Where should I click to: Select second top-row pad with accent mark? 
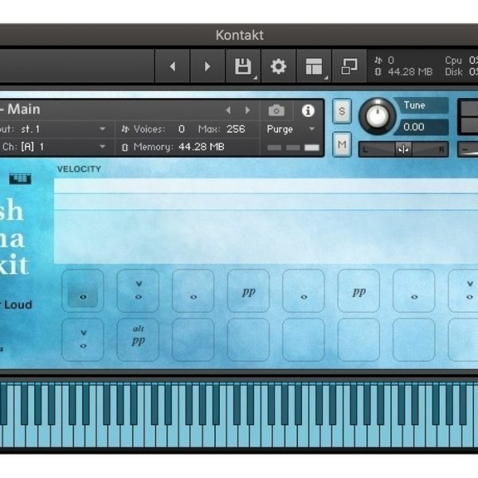pyautogui.click(x=138, y=291)
